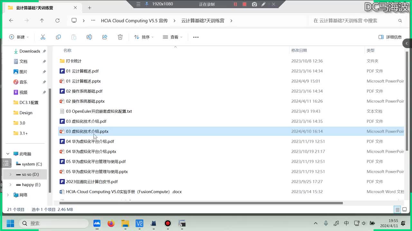Image resolution: width=412 pixels, height=231 pixels.
Task: Click the Cut scissors icon
Action: pos(43,37)
